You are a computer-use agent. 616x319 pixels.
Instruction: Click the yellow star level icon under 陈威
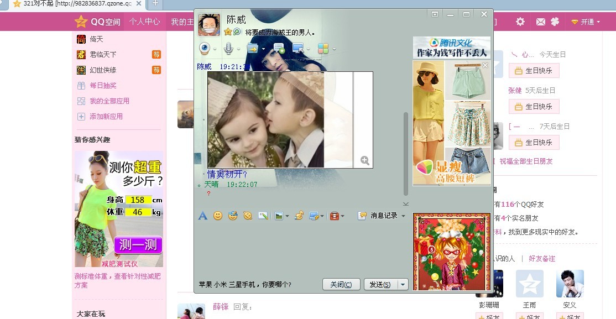pos(228,32)
